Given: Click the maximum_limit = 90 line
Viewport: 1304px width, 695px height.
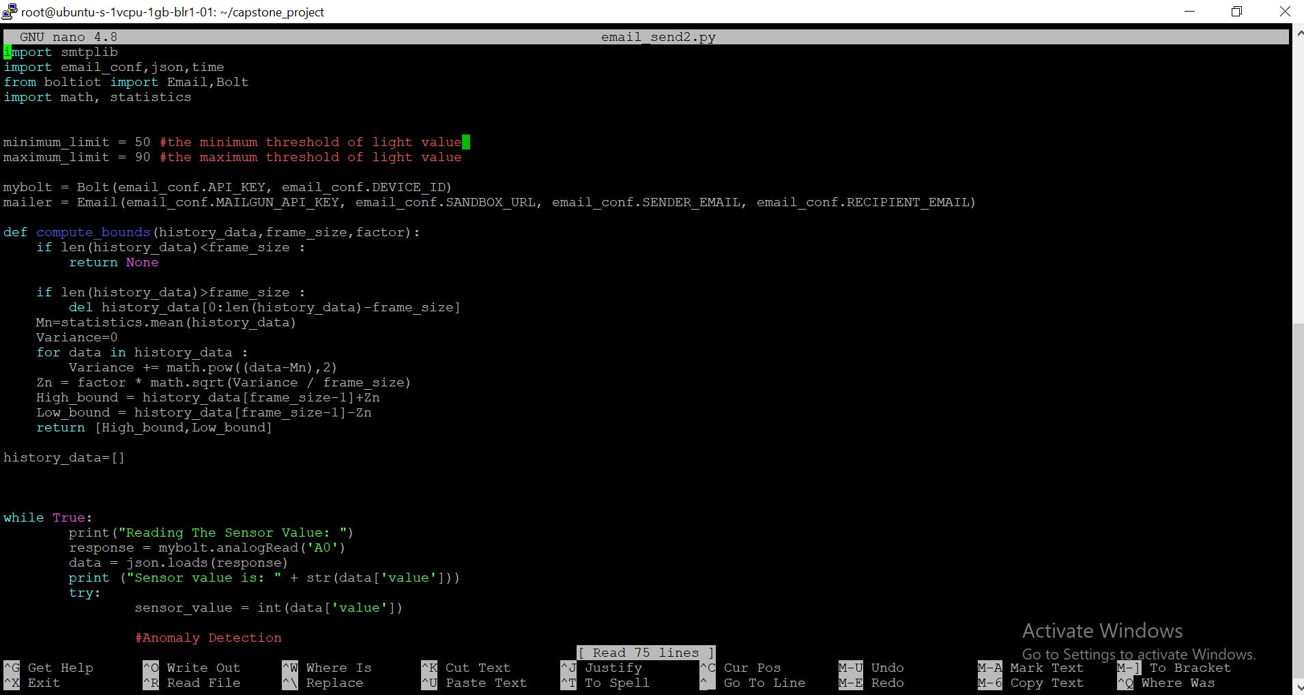Looking at the screenshot, I should pyautogui.click(x=232, y=157).
